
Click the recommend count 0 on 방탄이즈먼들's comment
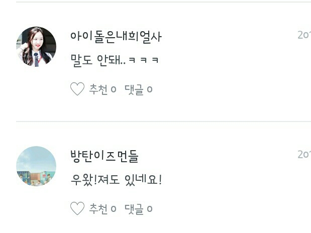pos(114,209)
